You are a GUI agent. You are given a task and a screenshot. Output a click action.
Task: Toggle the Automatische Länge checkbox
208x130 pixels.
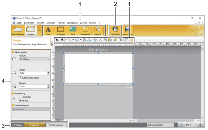(20, 78)
